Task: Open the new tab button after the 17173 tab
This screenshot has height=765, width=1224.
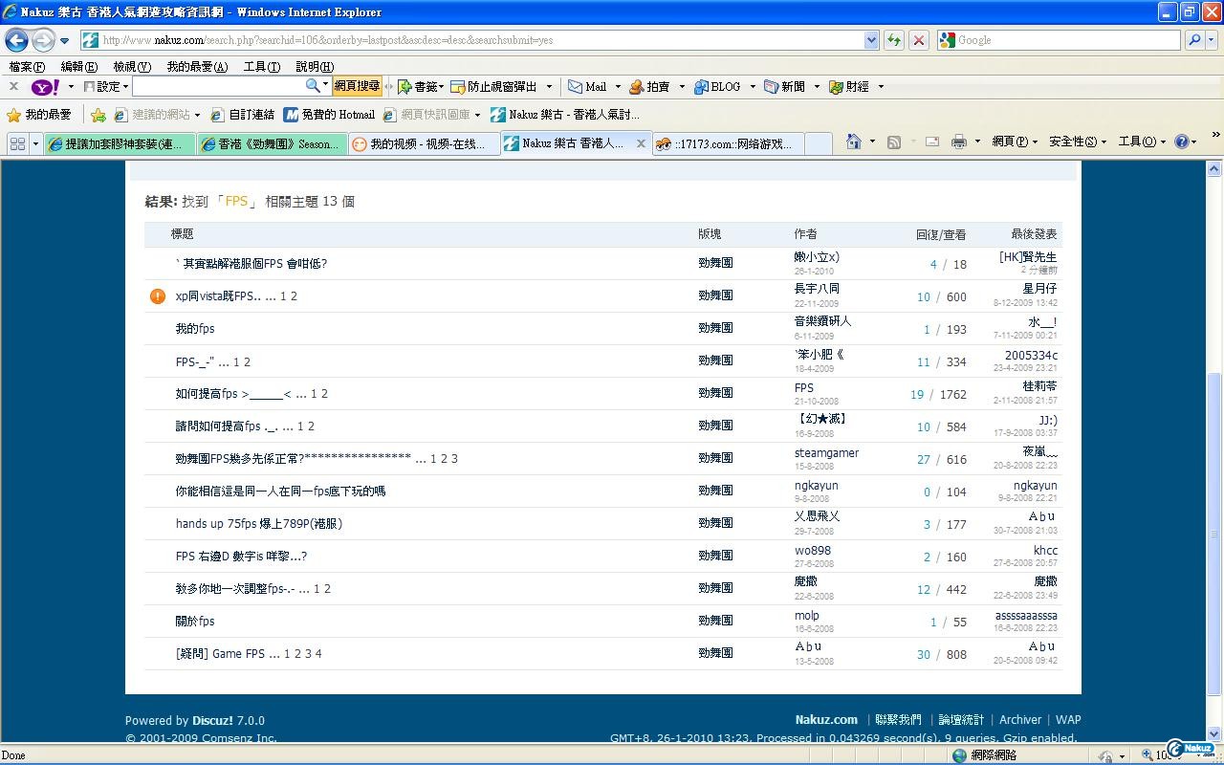Action: pos(819,143)
